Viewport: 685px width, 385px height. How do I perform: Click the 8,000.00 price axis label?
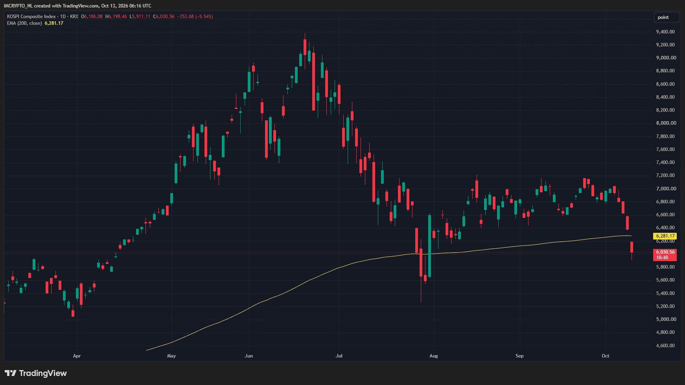point(666,123)
